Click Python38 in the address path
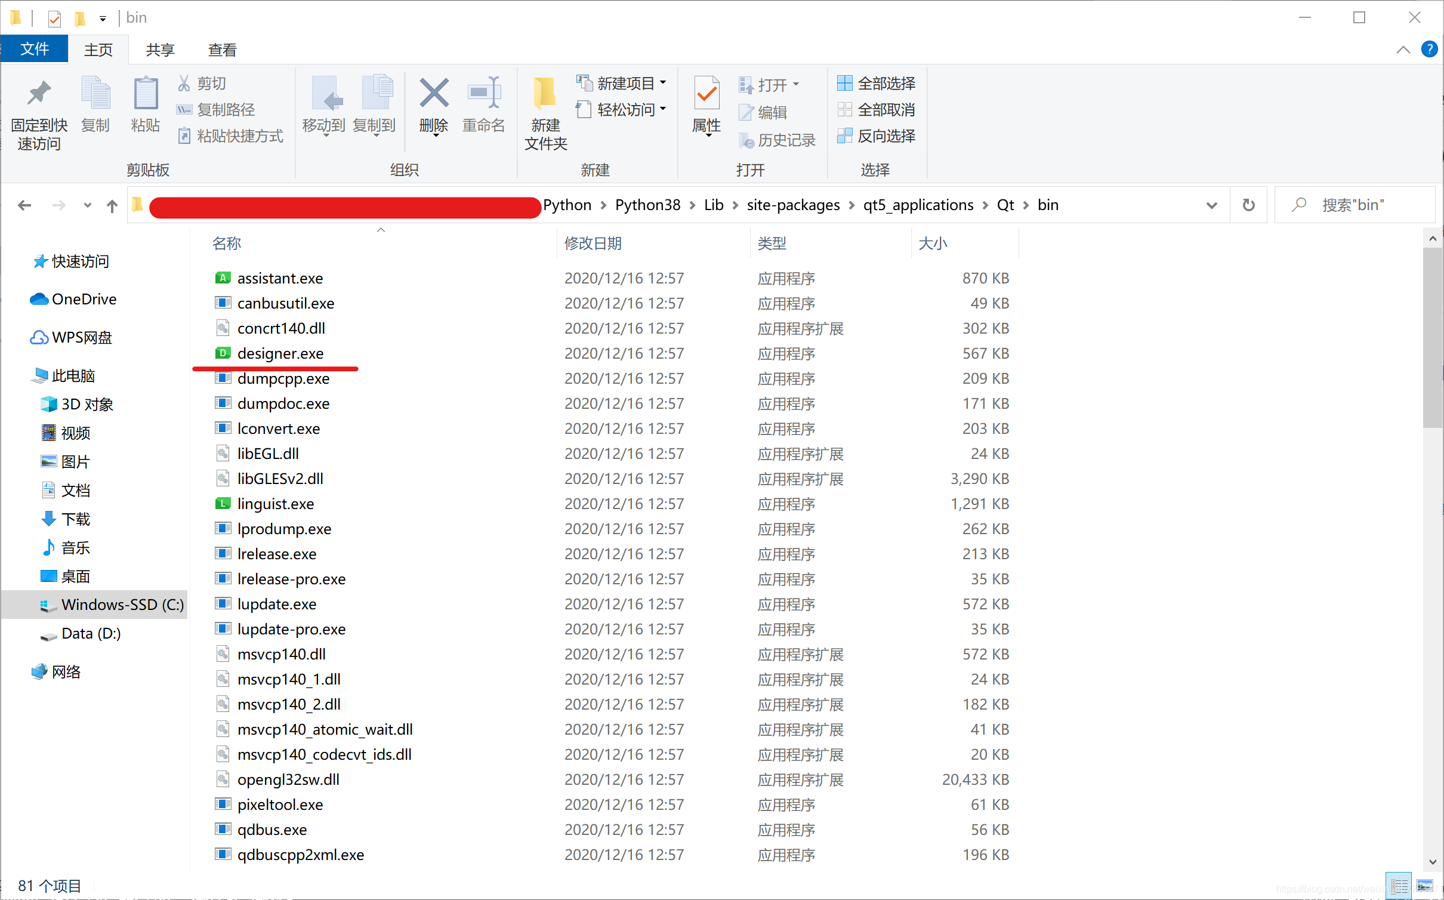 tap(647, 205)
